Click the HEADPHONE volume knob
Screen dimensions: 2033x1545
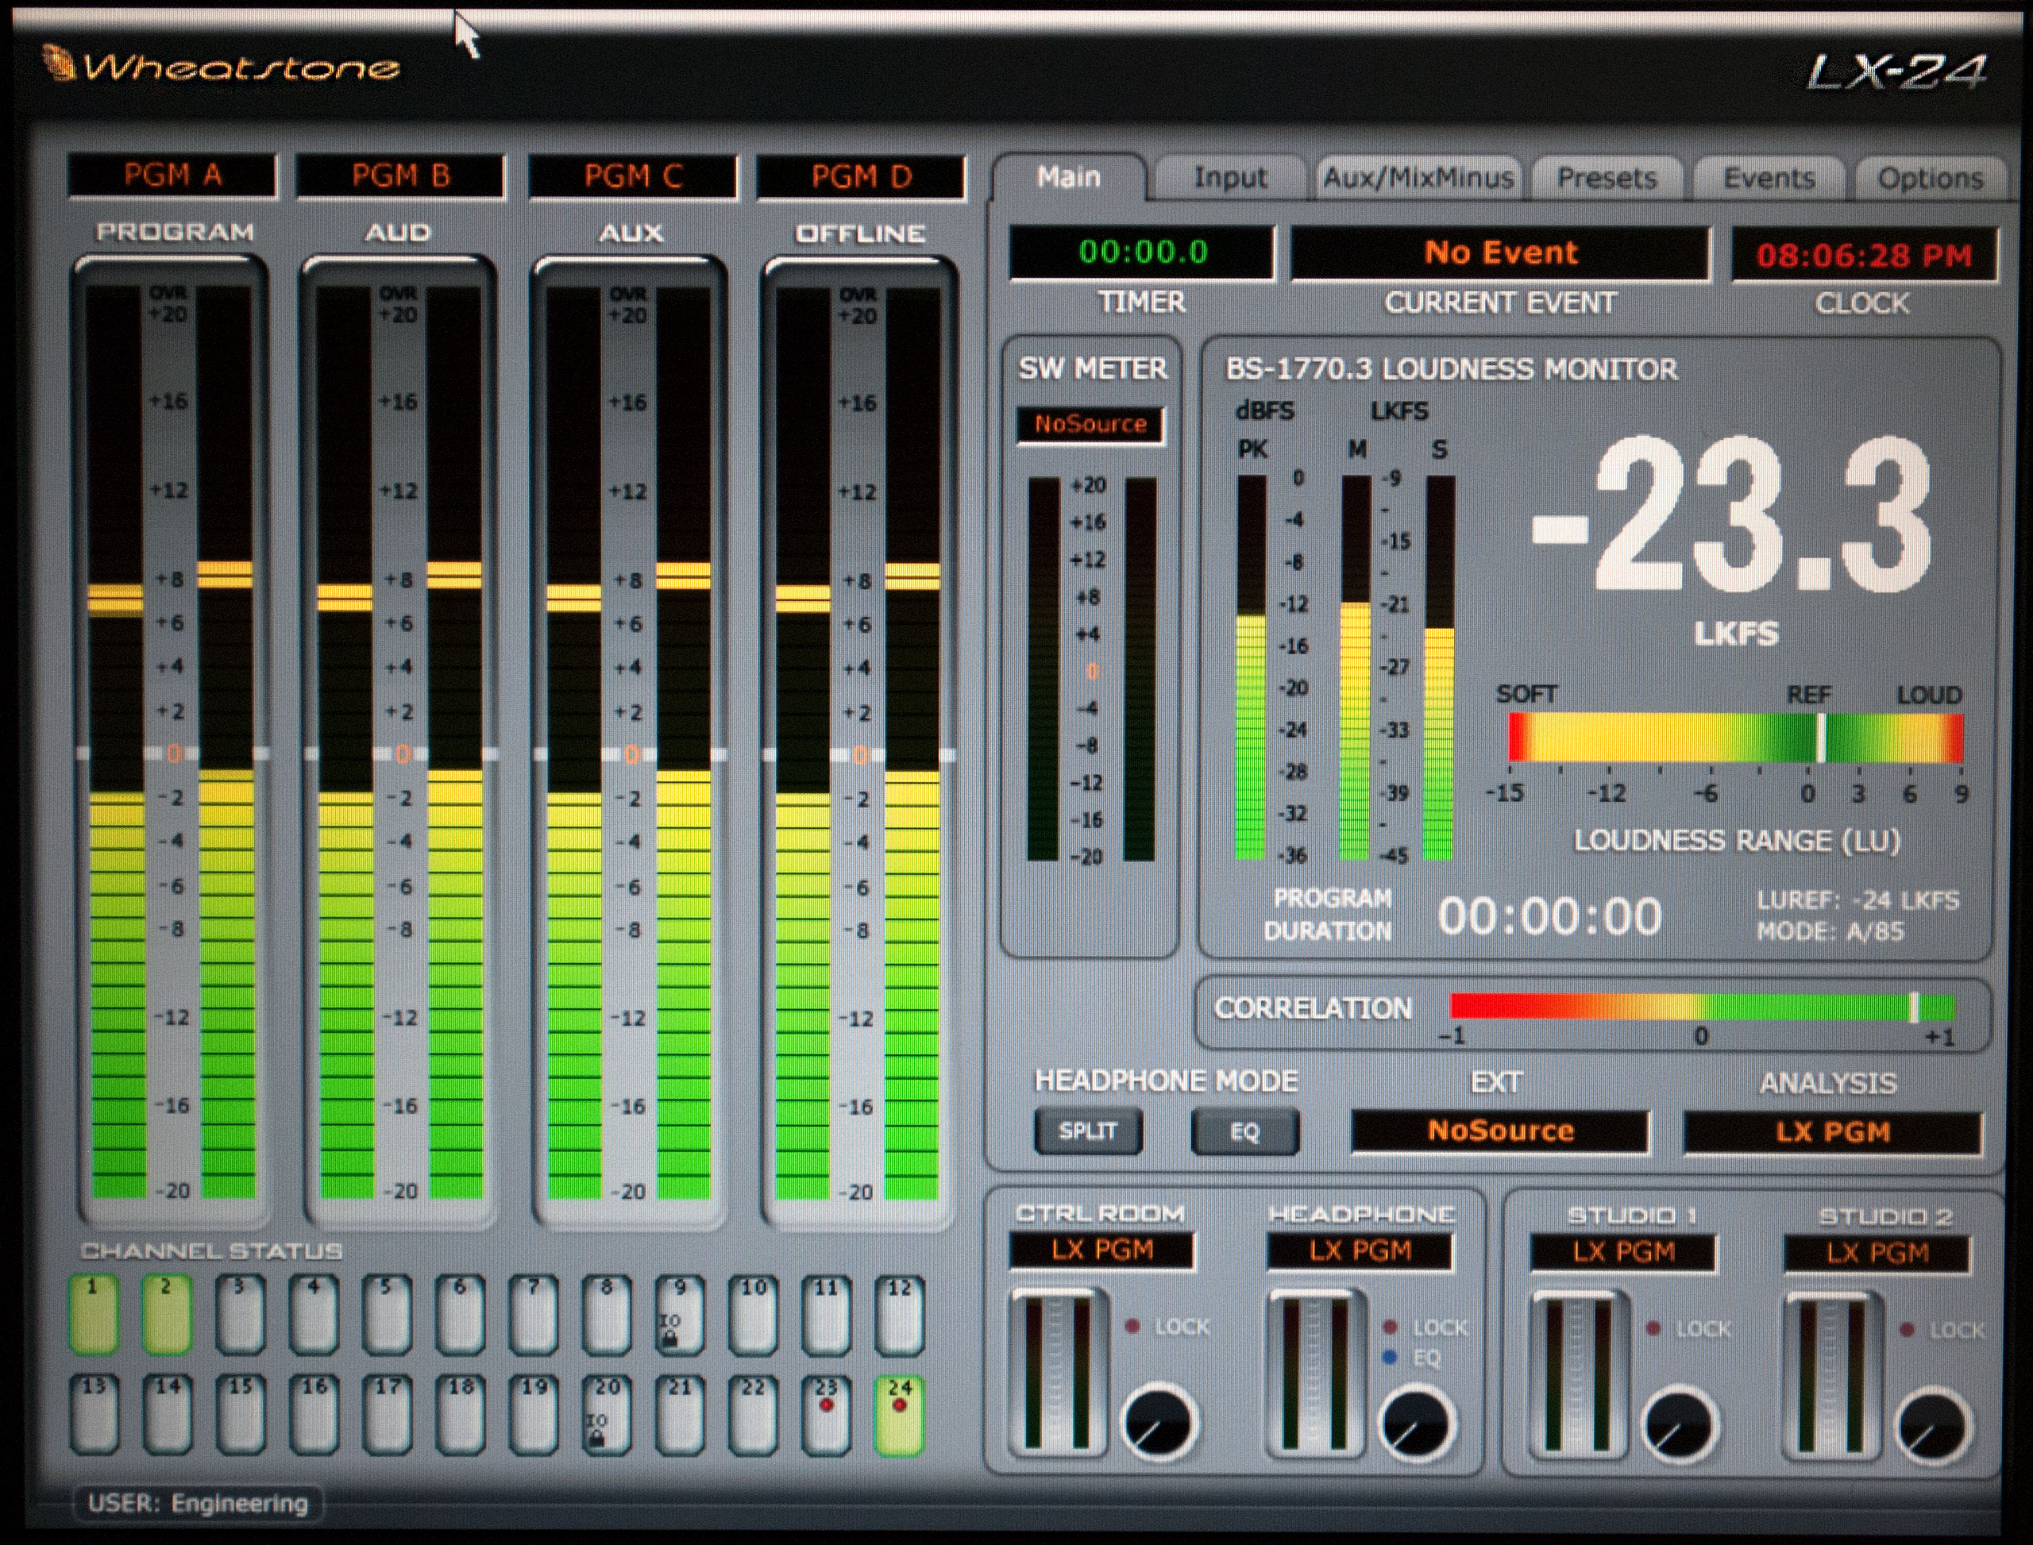point(1417,1423)
